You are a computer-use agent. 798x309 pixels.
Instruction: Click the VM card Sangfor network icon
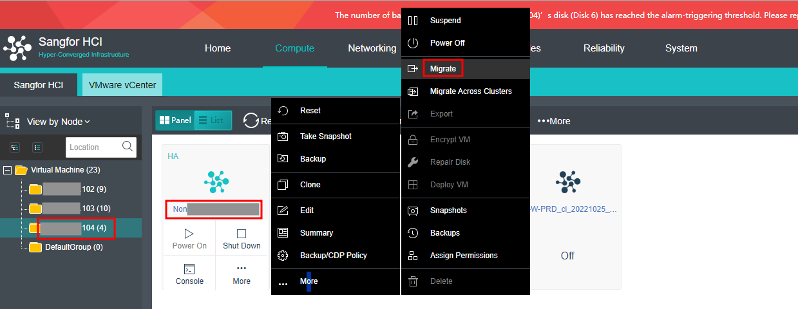[216, 182]
